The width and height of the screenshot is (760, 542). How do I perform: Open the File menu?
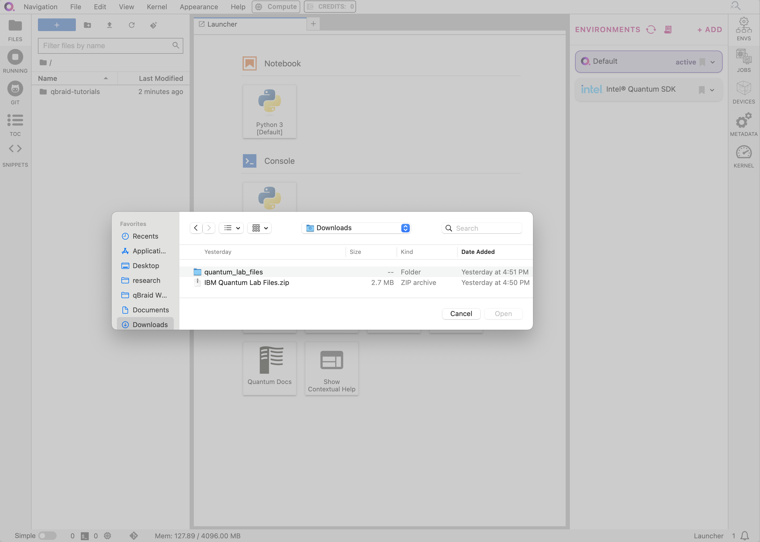point(76,7)
